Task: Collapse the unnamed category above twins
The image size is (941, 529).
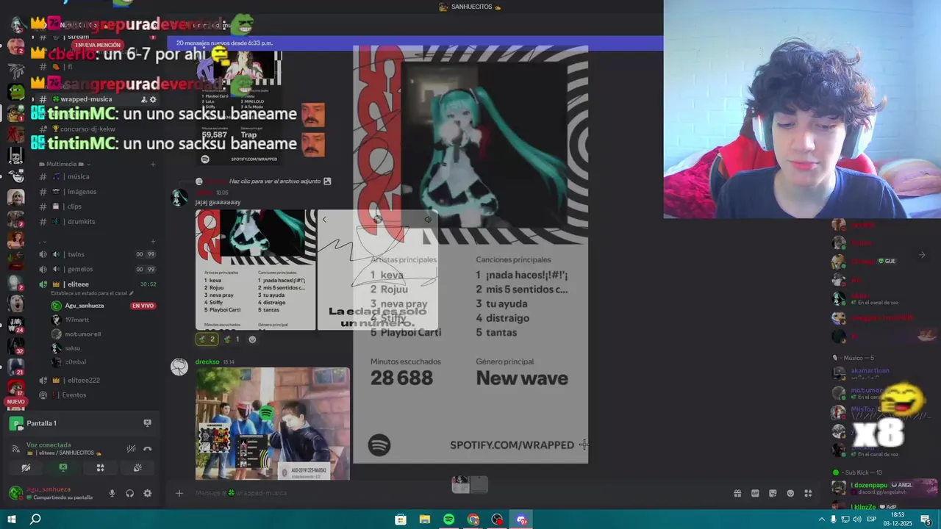Action: [x=42, y=241]
